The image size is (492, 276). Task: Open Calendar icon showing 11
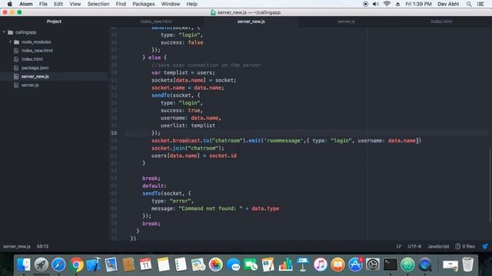pos(145,264)
